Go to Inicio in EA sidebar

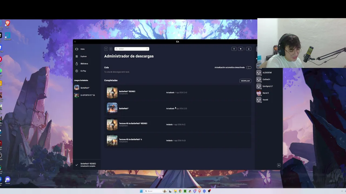tap(80, 49)
